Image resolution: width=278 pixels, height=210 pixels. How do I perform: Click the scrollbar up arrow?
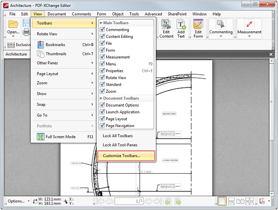point(271,61)
